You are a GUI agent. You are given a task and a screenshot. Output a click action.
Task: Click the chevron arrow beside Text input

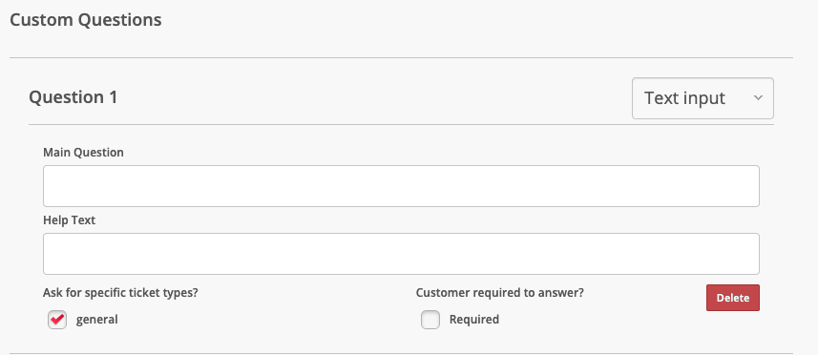[x=759, y=98]
